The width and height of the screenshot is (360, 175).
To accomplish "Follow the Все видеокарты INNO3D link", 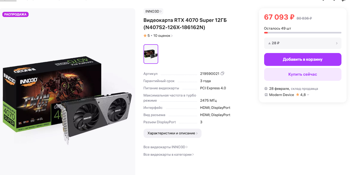I will click(x=165, y=147).
